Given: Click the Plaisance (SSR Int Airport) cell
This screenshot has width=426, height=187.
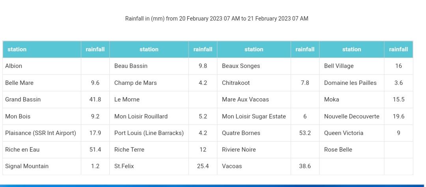Looking at the screenshot, I should pos(41,133).
